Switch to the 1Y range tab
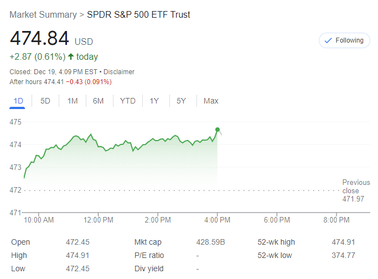 154,101
